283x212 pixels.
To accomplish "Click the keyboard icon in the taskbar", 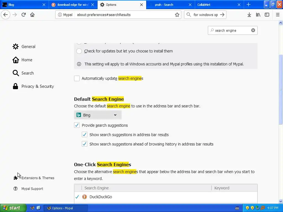I will (x=237, y=208).
